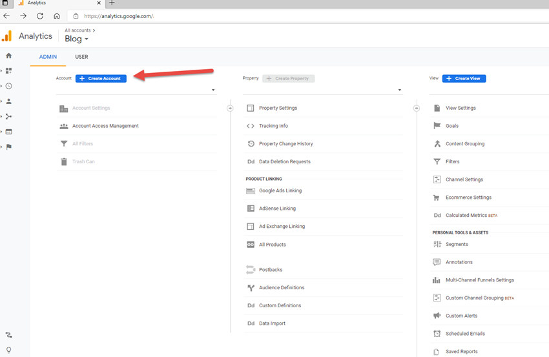Click the browser Back arrow

[x=6, y=15]
